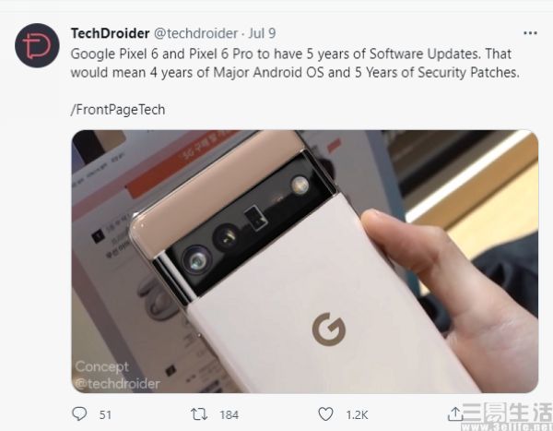Open the Jul 9 tweet timestamp
Screen dimensions: 553x431
pos(262,33)
